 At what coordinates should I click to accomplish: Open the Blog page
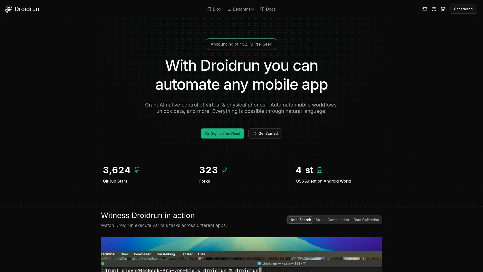[217, 9]
